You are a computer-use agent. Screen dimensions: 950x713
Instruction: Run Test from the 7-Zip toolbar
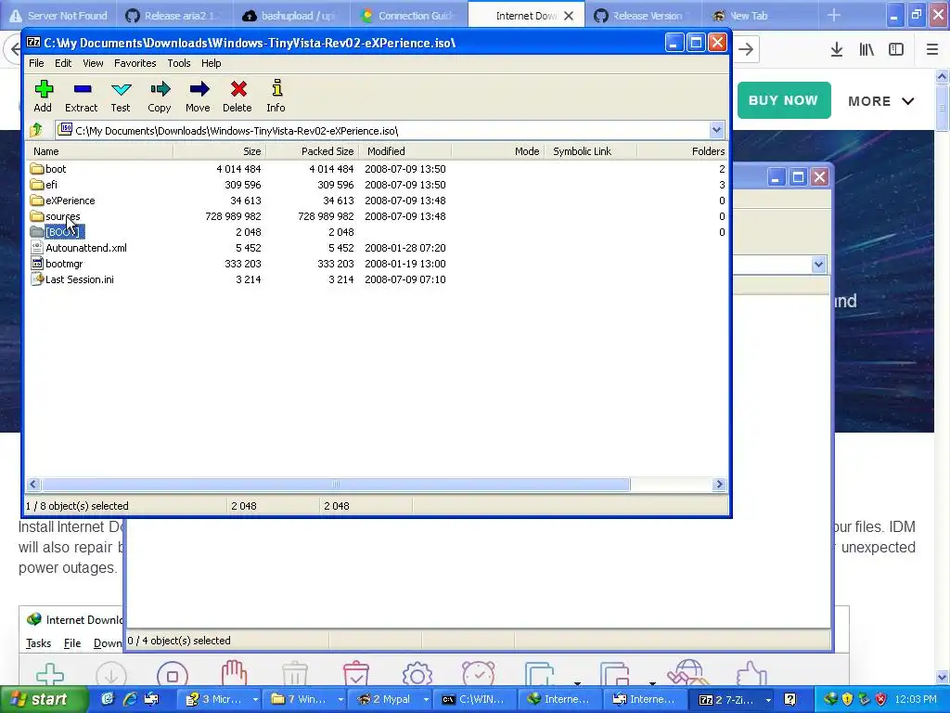click(122, 90)
